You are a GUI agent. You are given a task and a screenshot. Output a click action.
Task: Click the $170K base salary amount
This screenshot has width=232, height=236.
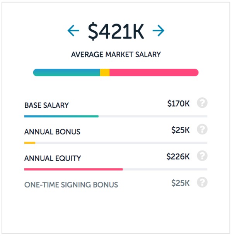[178, 103]
